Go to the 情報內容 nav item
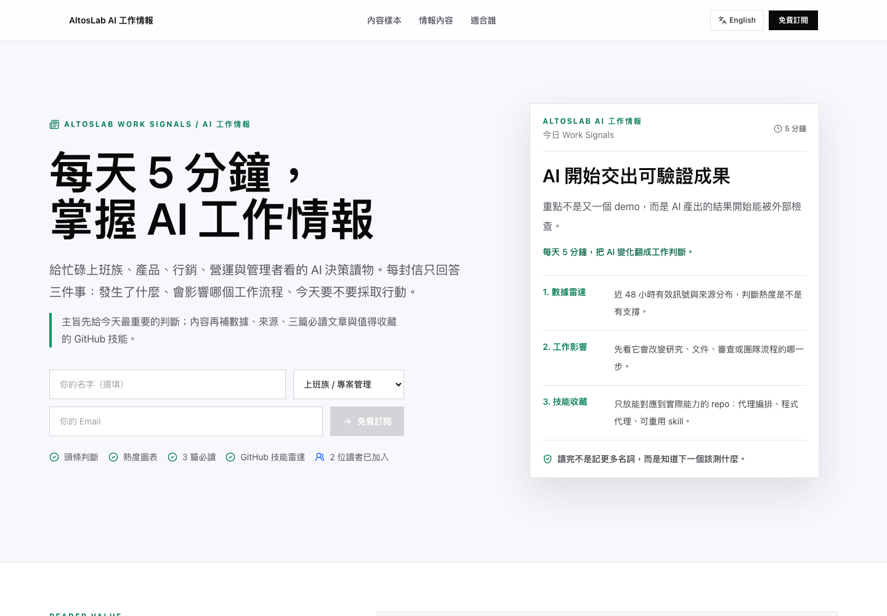The width and height of the screenshot is (887, 616). pyautogui.click(x=436, y=20)
